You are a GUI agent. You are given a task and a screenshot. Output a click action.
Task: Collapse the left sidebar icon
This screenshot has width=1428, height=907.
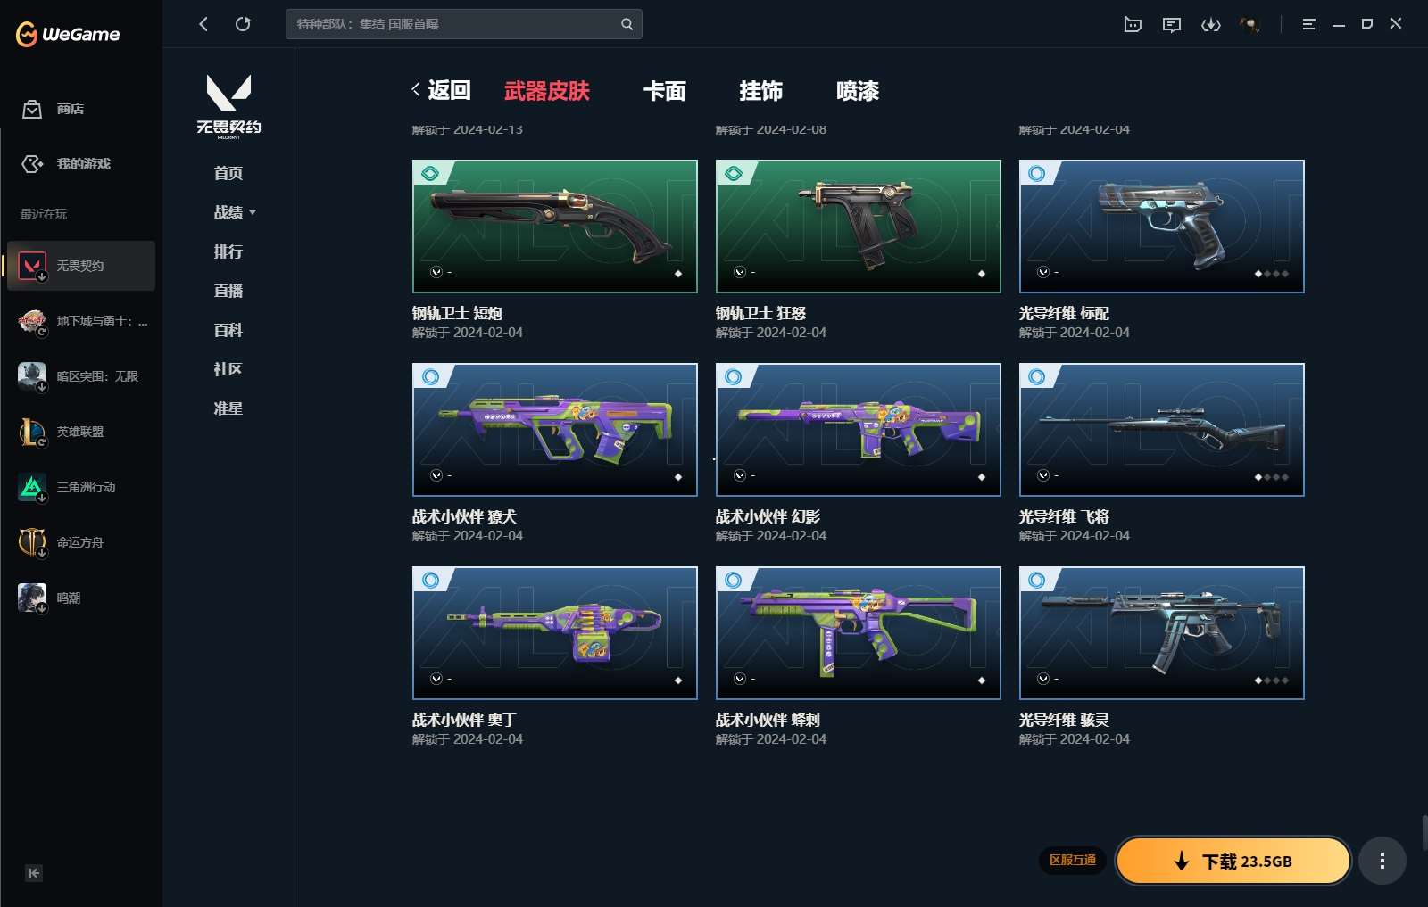point(33,873)
